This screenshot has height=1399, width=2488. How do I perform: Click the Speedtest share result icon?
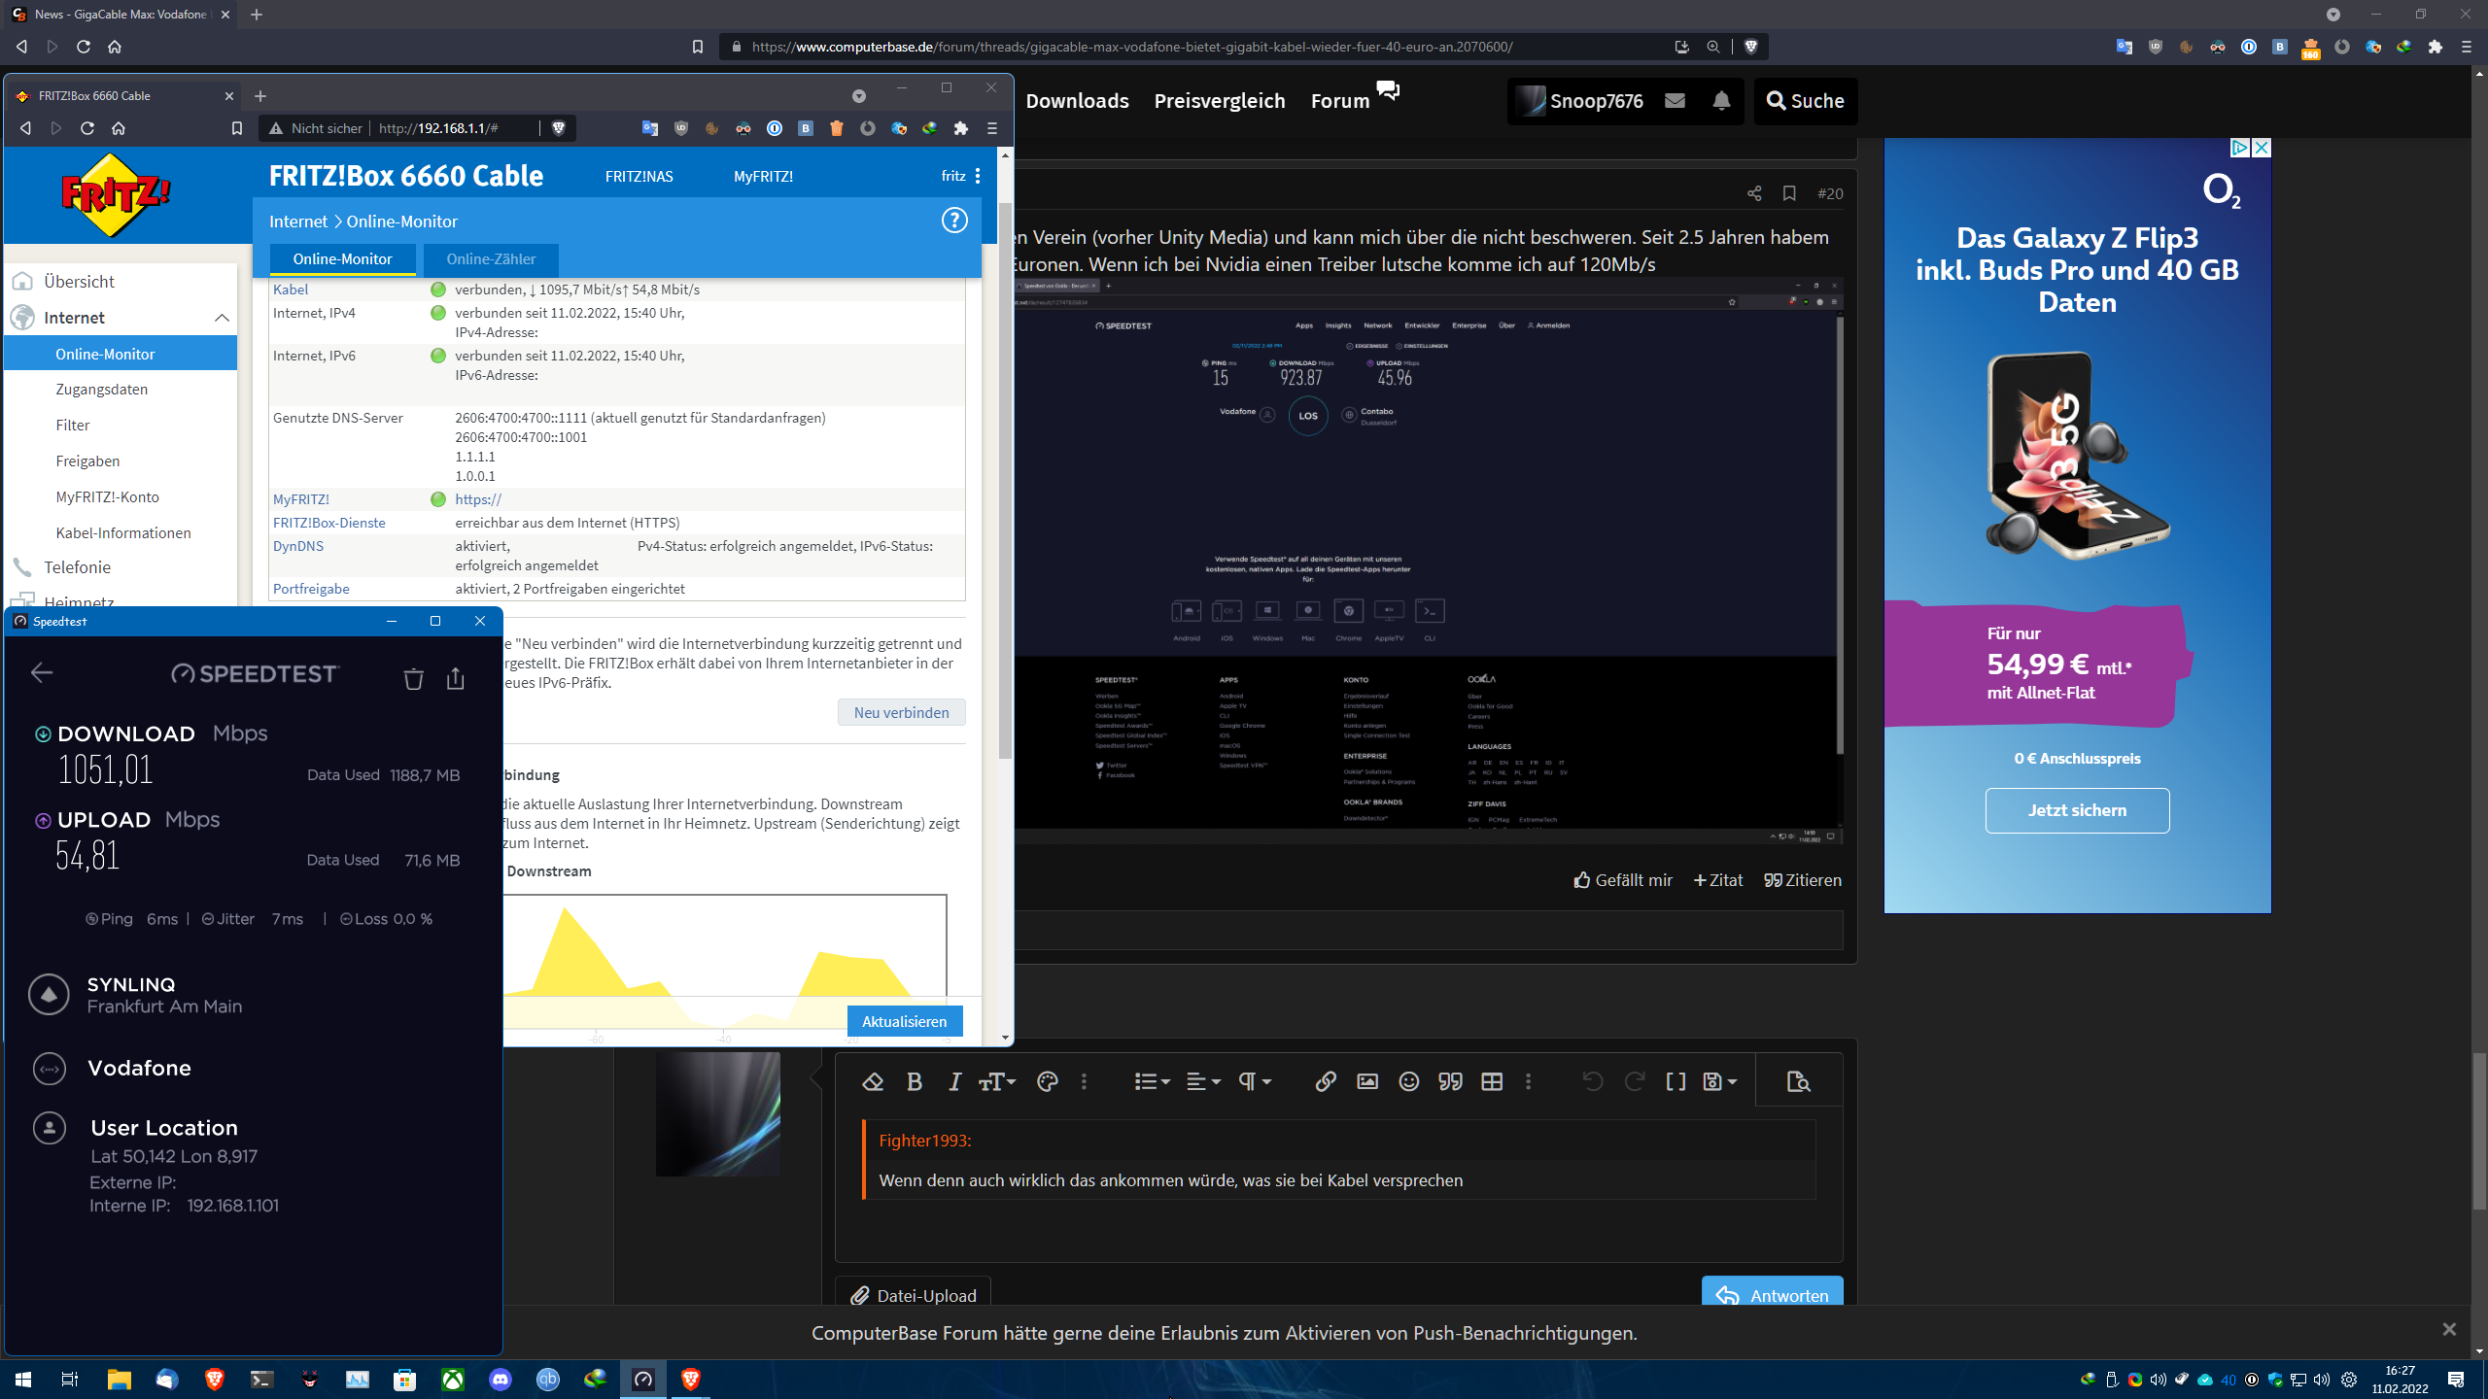(x=455, y=678)
